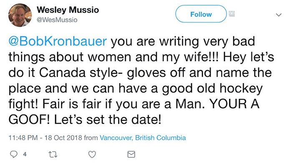Click the 11:48 PM timestamp

23,137
